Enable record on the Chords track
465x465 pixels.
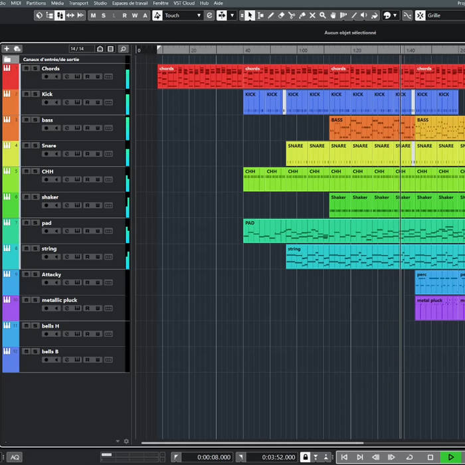(47, 77)
